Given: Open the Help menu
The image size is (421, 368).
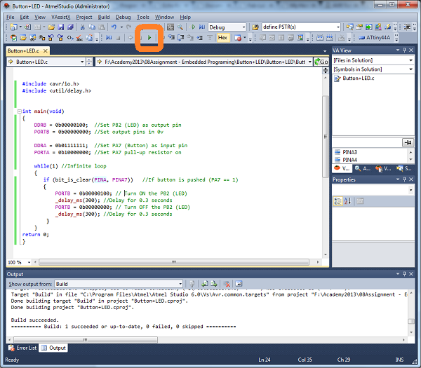Looking at the screenshot, I should pyautogui.click(x=185, y=17).
